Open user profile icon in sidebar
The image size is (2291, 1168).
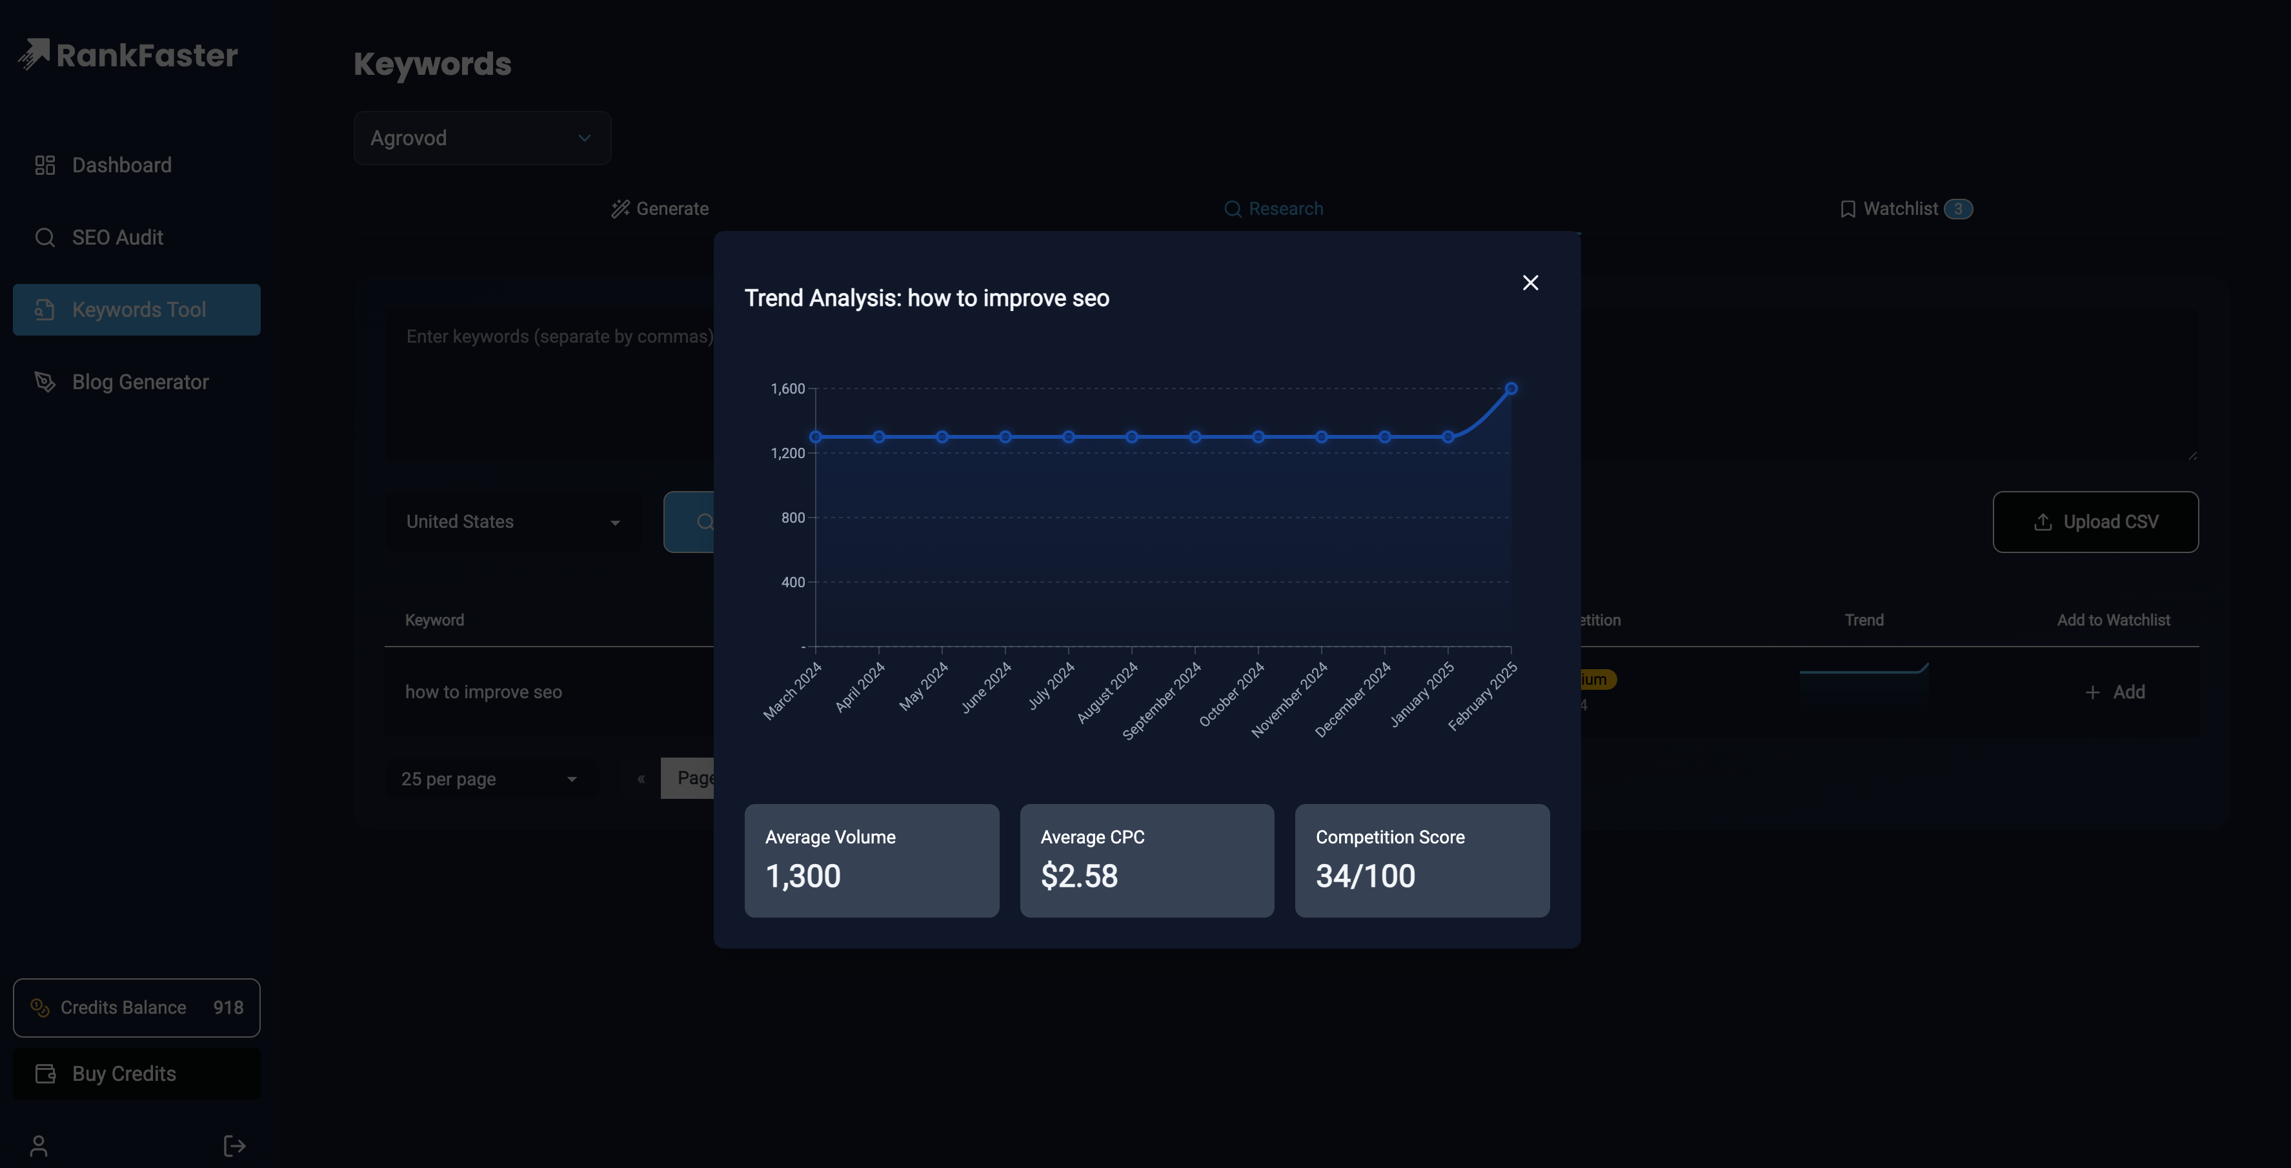[x=38, y=1146]
